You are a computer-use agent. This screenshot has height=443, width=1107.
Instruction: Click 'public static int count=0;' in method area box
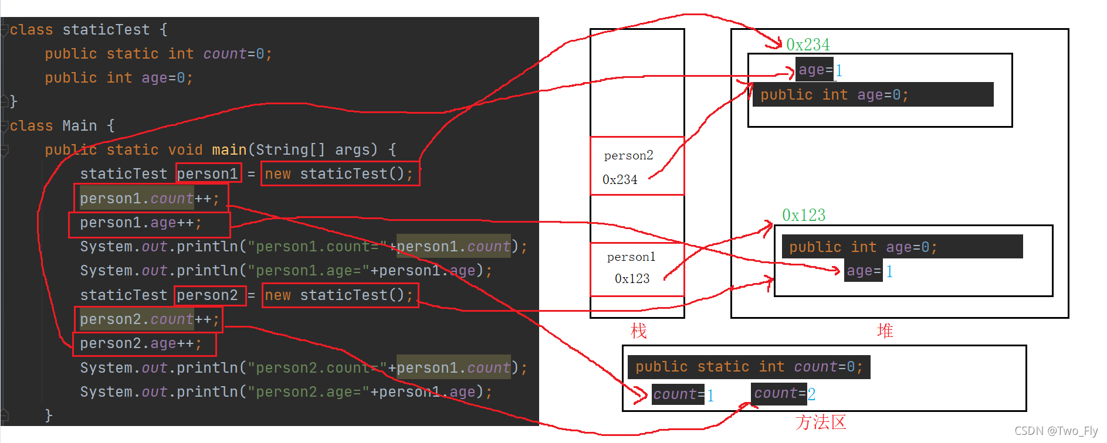pyautogui.click(x=749, y=367)
